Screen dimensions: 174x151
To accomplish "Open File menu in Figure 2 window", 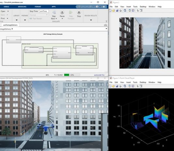I will (111, 7).
